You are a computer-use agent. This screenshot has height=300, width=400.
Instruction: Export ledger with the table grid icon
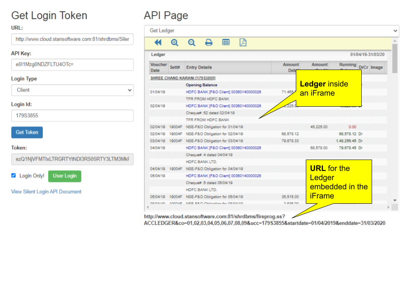click(x=226, y=42)
